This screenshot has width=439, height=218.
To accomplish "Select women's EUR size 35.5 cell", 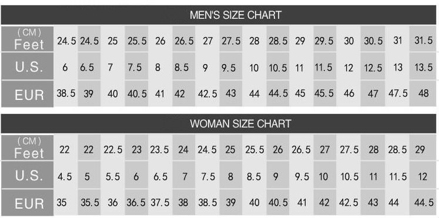I will click(89, 202).
